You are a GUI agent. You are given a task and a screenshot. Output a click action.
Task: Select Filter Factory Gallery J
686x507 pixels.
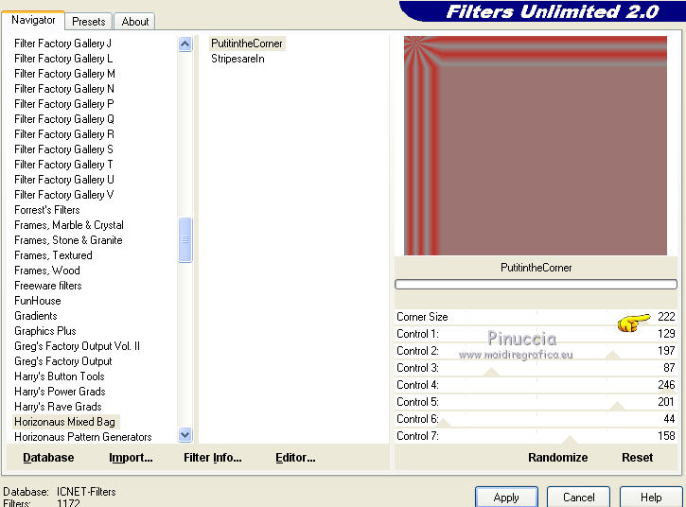pyautogui.click(x=62, y=44)
